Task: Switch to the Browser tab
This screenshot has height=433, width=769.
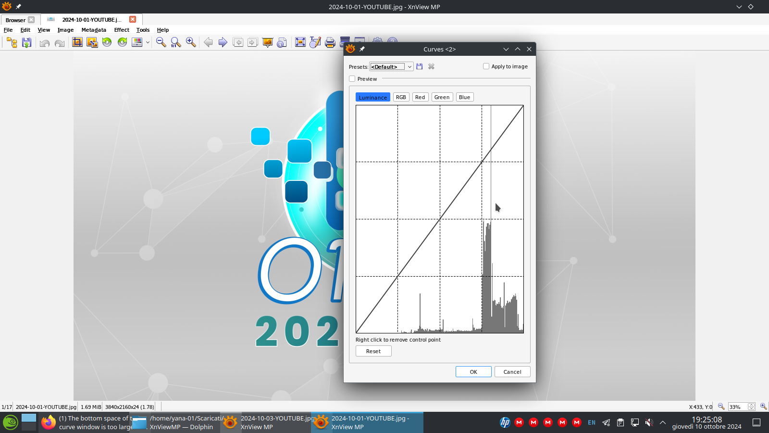Action: coord(15,20)
